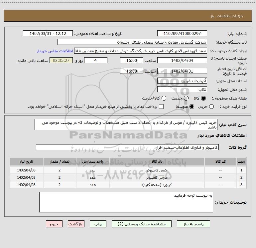Click the کد کالا column header

pyautogui.click(x=220, y=161)
